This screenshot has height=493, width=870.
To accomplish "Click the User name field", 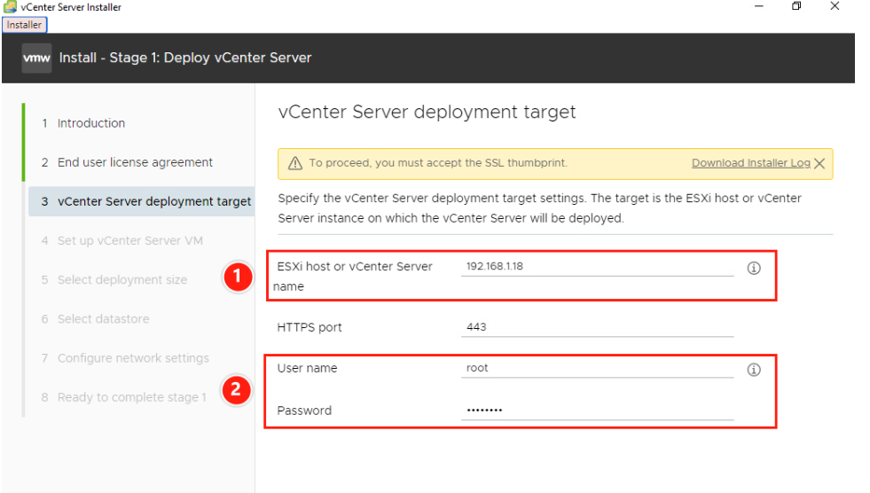I will pos(597,368).
